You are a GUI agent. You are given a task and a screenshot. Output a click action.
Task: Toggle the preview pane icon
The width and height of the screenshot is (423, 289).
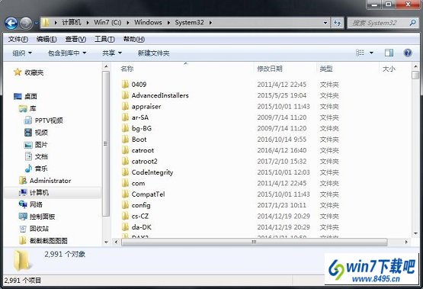point(389,53)
